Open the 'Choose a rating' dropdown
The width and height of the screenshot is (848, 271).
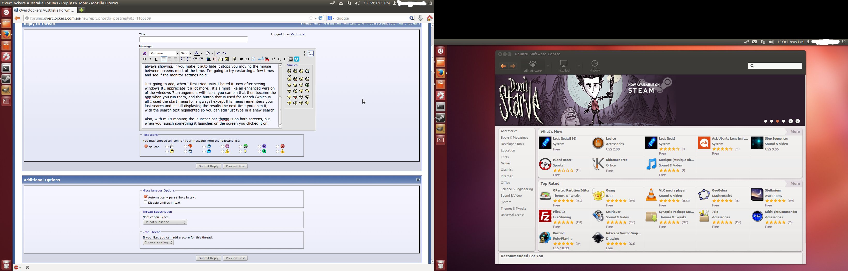click(x=158, y=243)
